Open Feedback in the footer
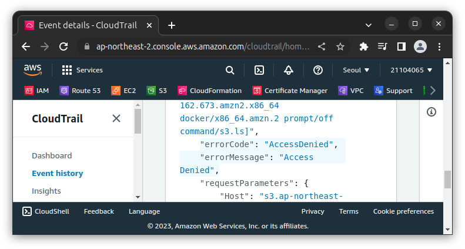Screen dimensions: 465x249 coord(99,211)
